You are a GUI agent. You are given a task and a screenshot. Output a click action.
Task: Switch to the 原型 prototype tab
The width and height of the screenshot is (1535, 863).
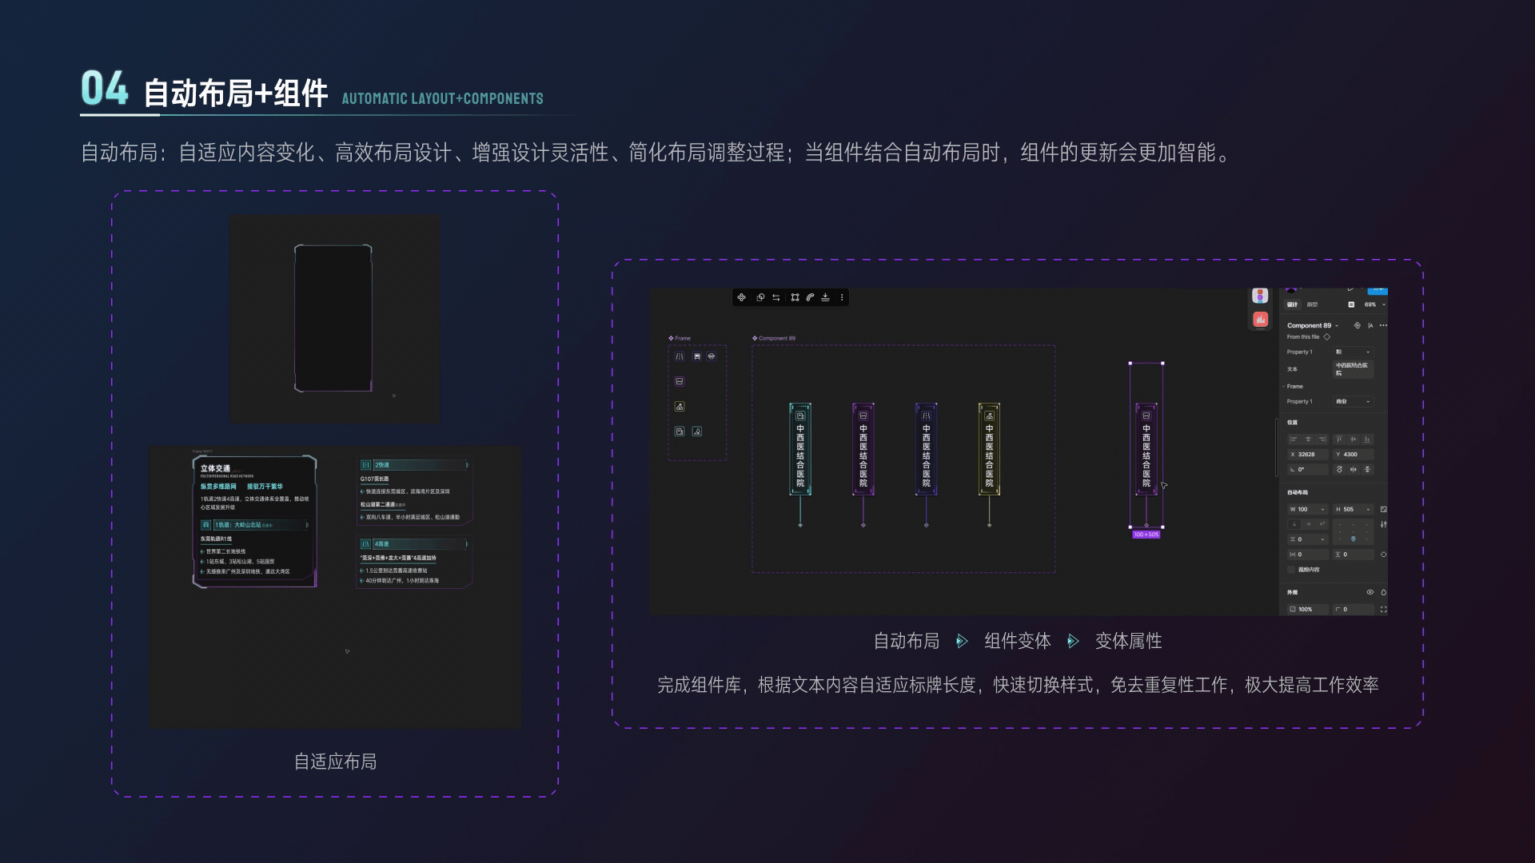tap(1312, 304)
